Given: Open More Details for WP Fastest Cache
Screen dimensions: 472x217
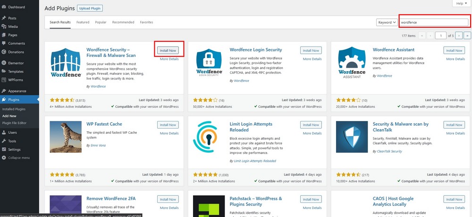Looking at the screenshot, I should pyautogui.click(x=169, y=133).
